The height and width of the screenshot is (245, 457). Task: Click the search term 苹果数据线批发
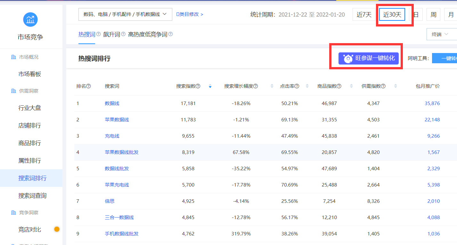coord(122,152)
